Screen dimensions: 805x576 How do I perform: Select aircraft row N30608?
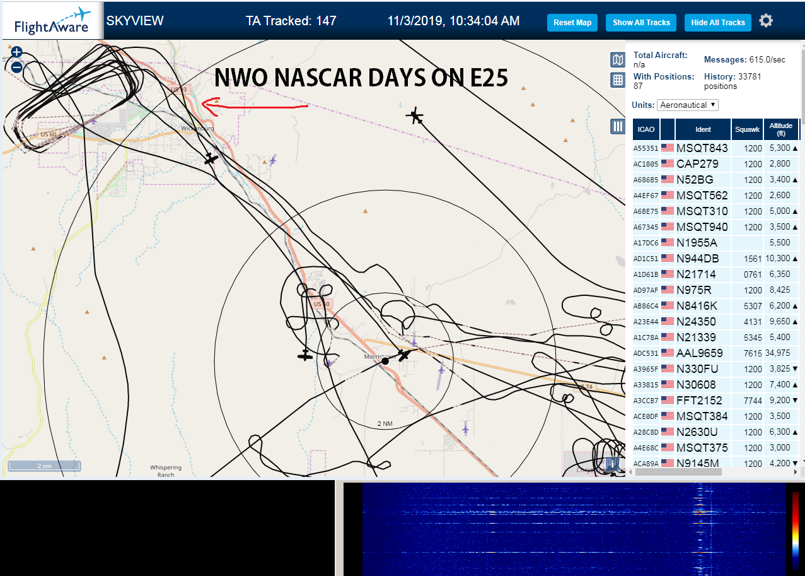[x=716, y=385]
